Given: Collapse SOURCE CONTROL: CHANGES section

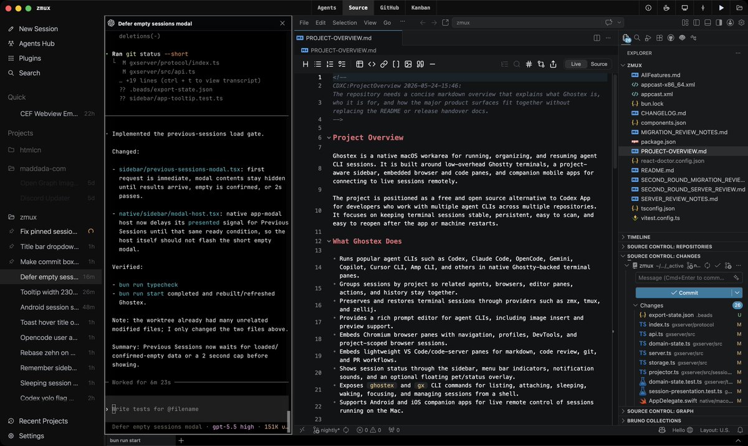Looking at the screenshot, I should click(623, 256).
